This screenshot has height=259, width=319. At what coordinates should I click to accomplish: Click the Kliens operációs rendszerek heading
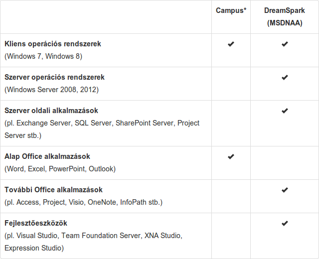click(x=53, y=44)
